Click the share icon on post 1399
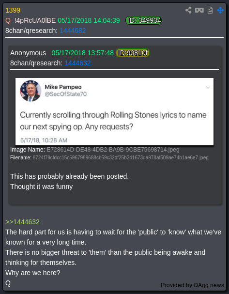 pyautogui.click(x=188, y=10)
